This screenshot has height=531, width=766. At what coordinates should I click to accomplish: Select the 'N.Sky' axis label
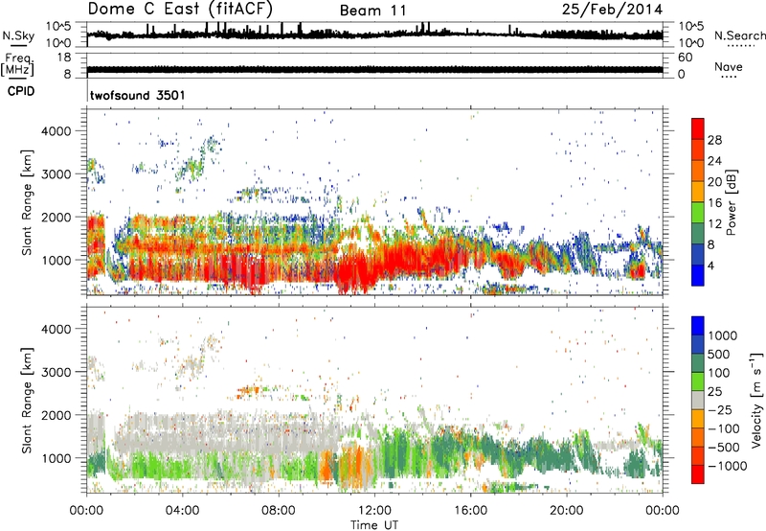click(18, 35)
